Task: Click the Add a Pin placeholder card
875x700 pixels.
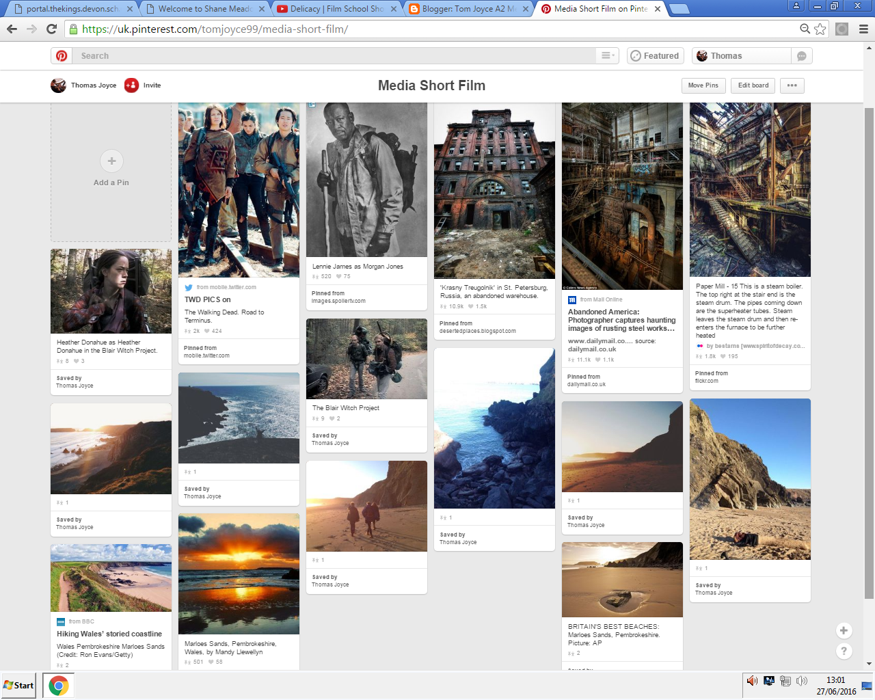Action: coord(111,169)
